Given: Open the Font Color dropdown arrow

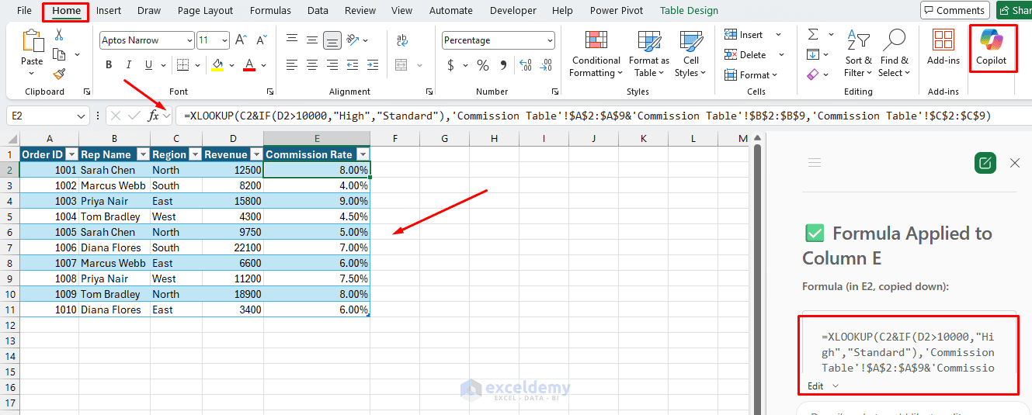Looking at the screenshot, I should 264,65.
